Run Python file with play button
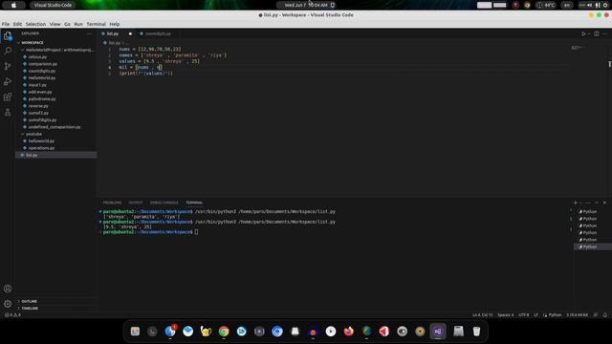Image resolution: width=612 pixels, height=344 pixels. [x=583, y=34]
